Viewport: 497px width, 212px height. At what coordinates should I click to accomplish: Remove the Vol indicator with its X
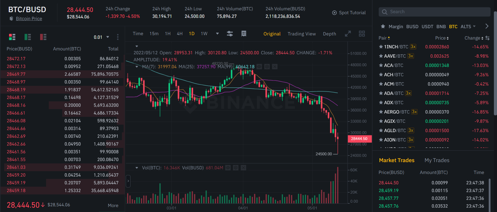(243, 168)
